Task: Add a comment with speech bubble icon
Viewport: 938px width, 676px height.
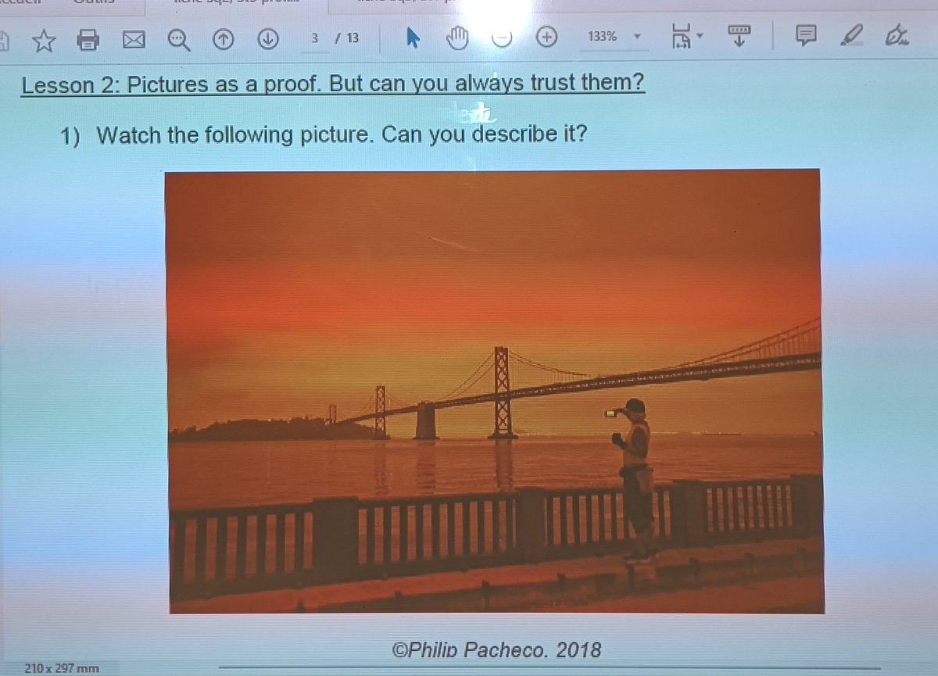Action: (806, 35)
